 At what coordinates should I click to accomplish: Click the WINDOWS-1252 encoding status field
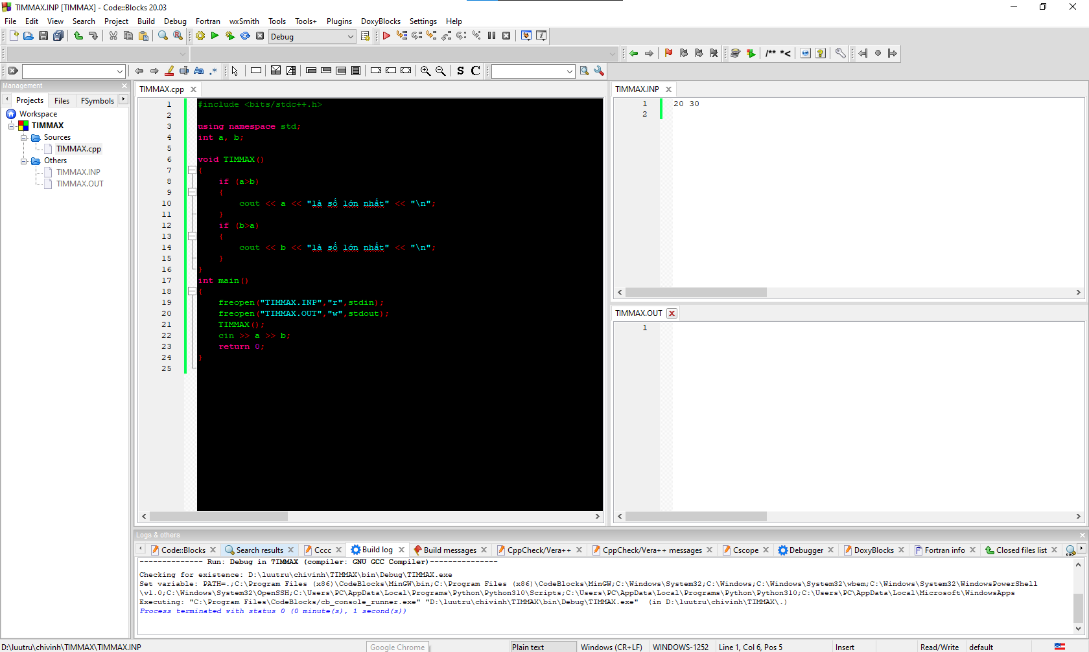pos(681,647)
